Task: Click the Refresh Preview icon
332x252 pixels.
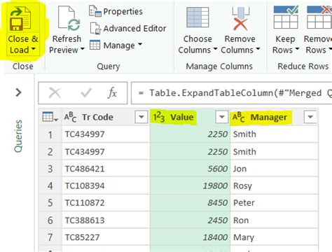Action: point(69,19)
